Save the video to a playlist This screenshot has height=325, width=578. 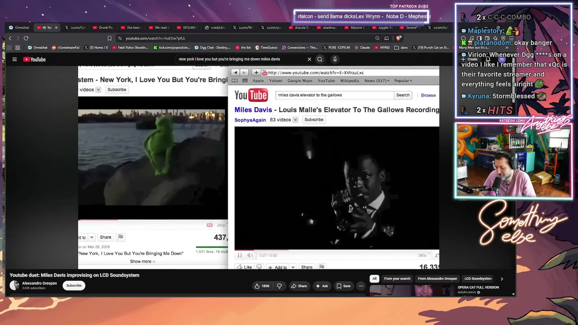(x=343, y=286)
